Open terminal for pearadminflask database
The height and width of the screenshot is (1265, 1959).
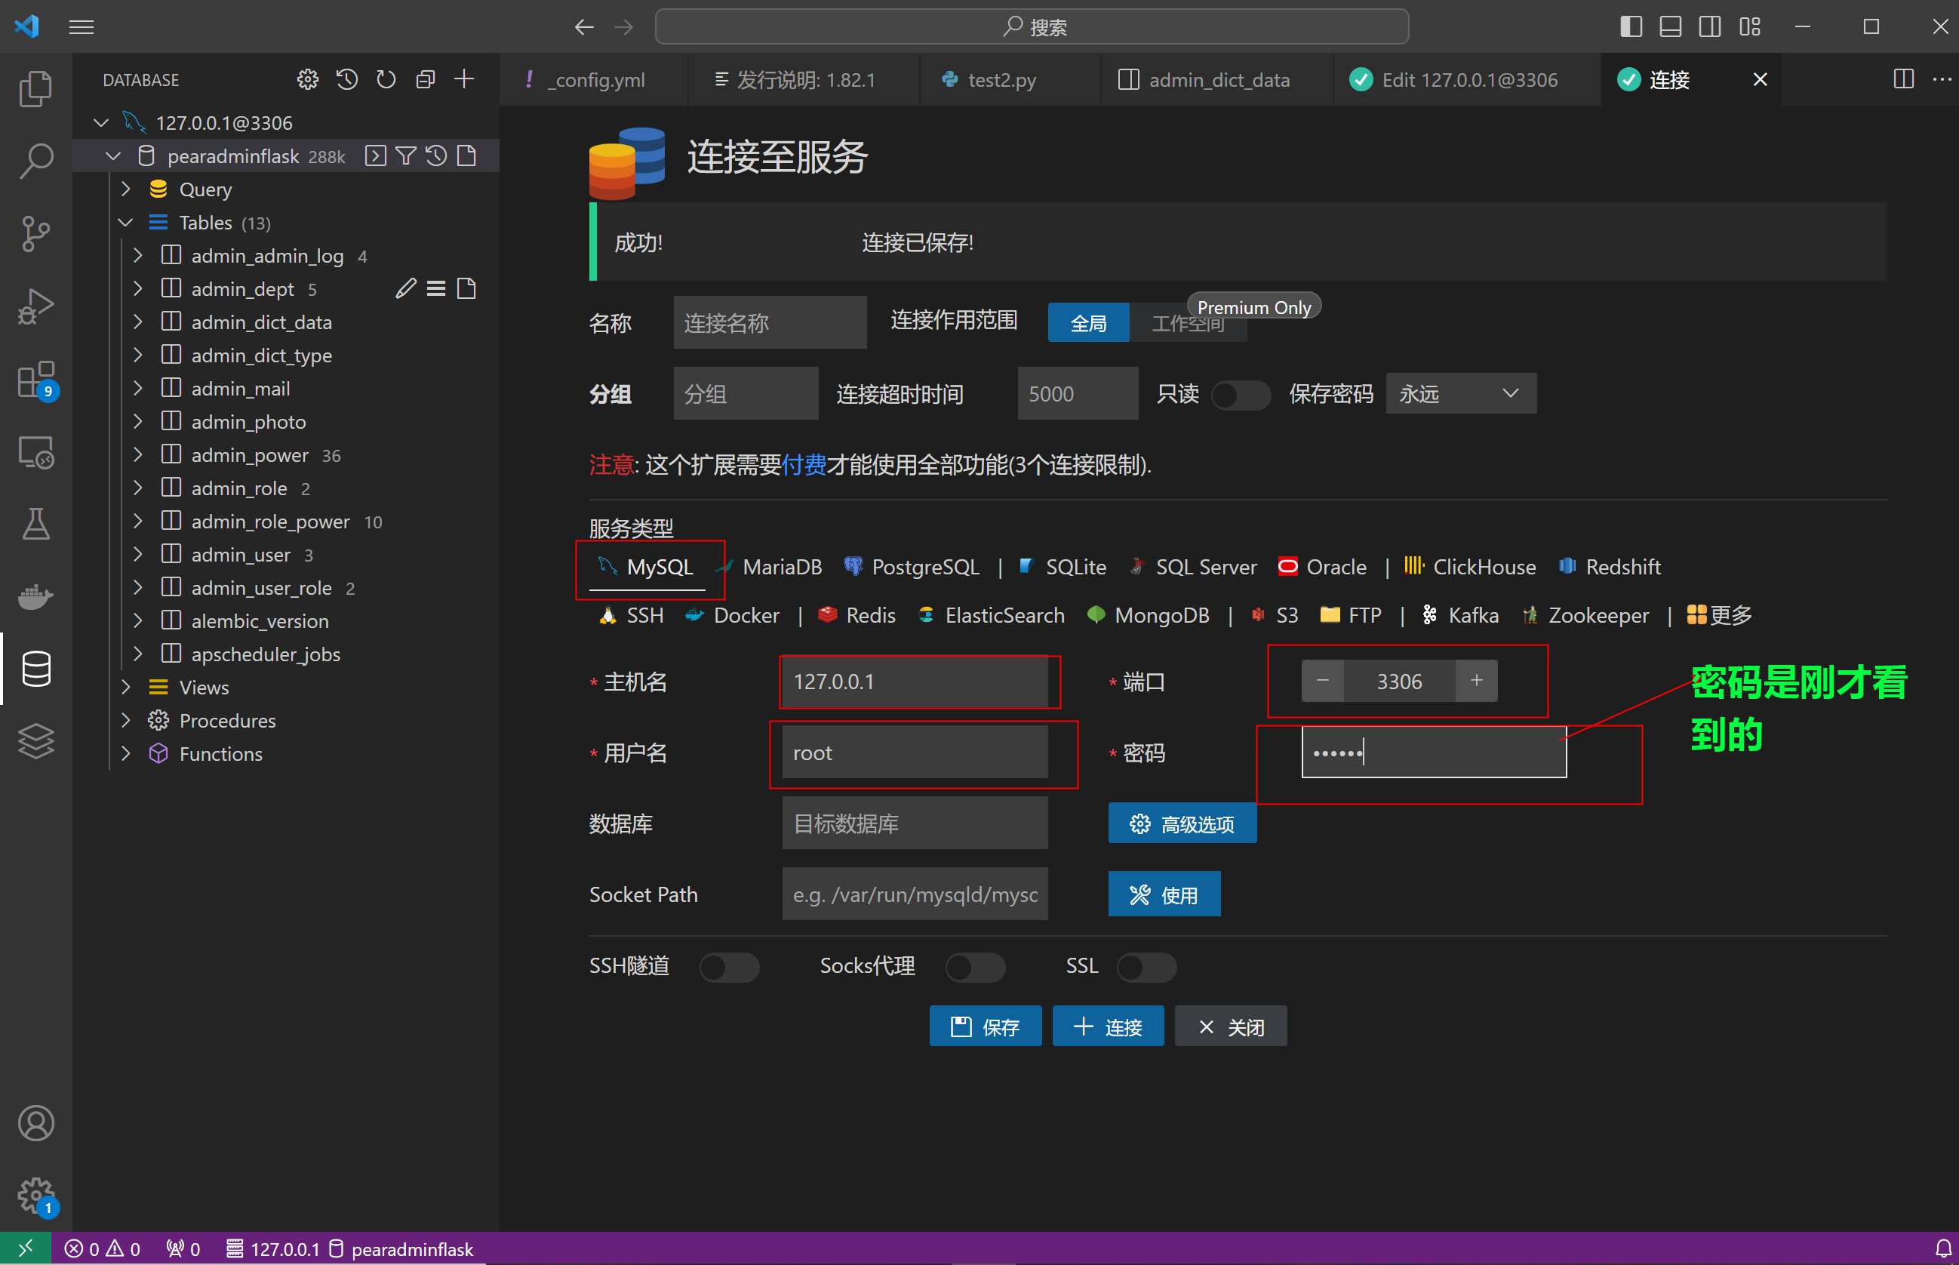pos(375,156)
